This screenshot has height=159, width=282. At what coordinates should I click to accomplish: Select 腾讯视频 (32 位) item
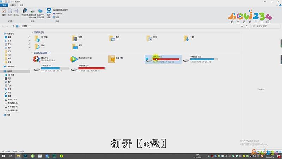81,59
